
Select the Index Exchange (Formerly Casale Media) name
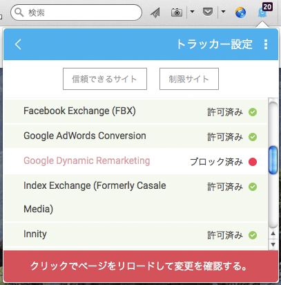95,197
